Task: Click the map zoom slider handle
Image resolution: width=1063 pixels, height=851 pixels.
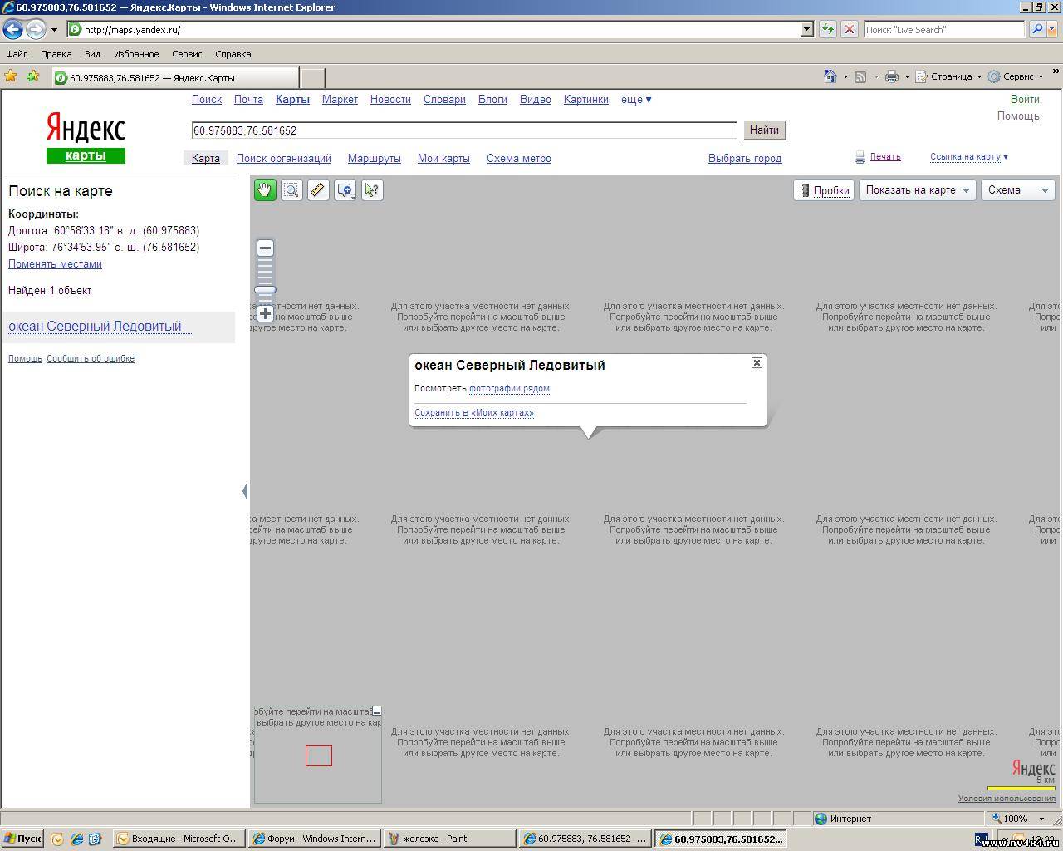Action: click(265, 290)
